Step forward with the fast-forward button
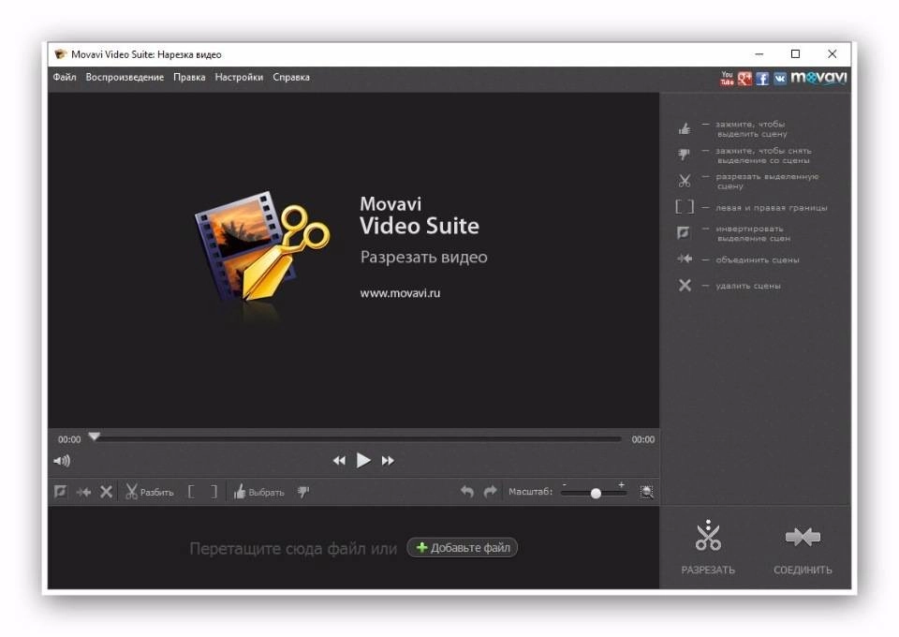The image size is (899, 637). tap(388, 460)
